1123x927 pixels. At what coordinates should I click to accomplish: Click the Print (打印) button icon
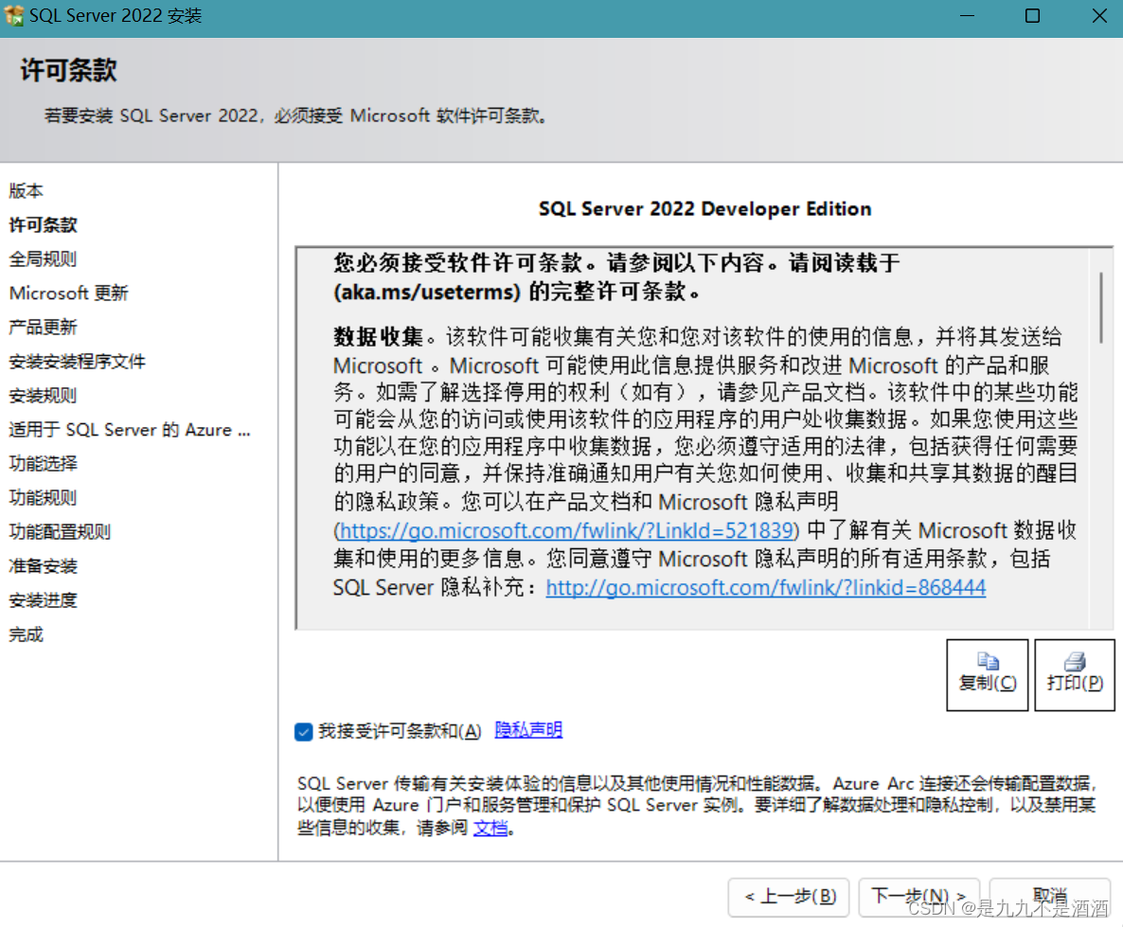[x=1075, y=660]
